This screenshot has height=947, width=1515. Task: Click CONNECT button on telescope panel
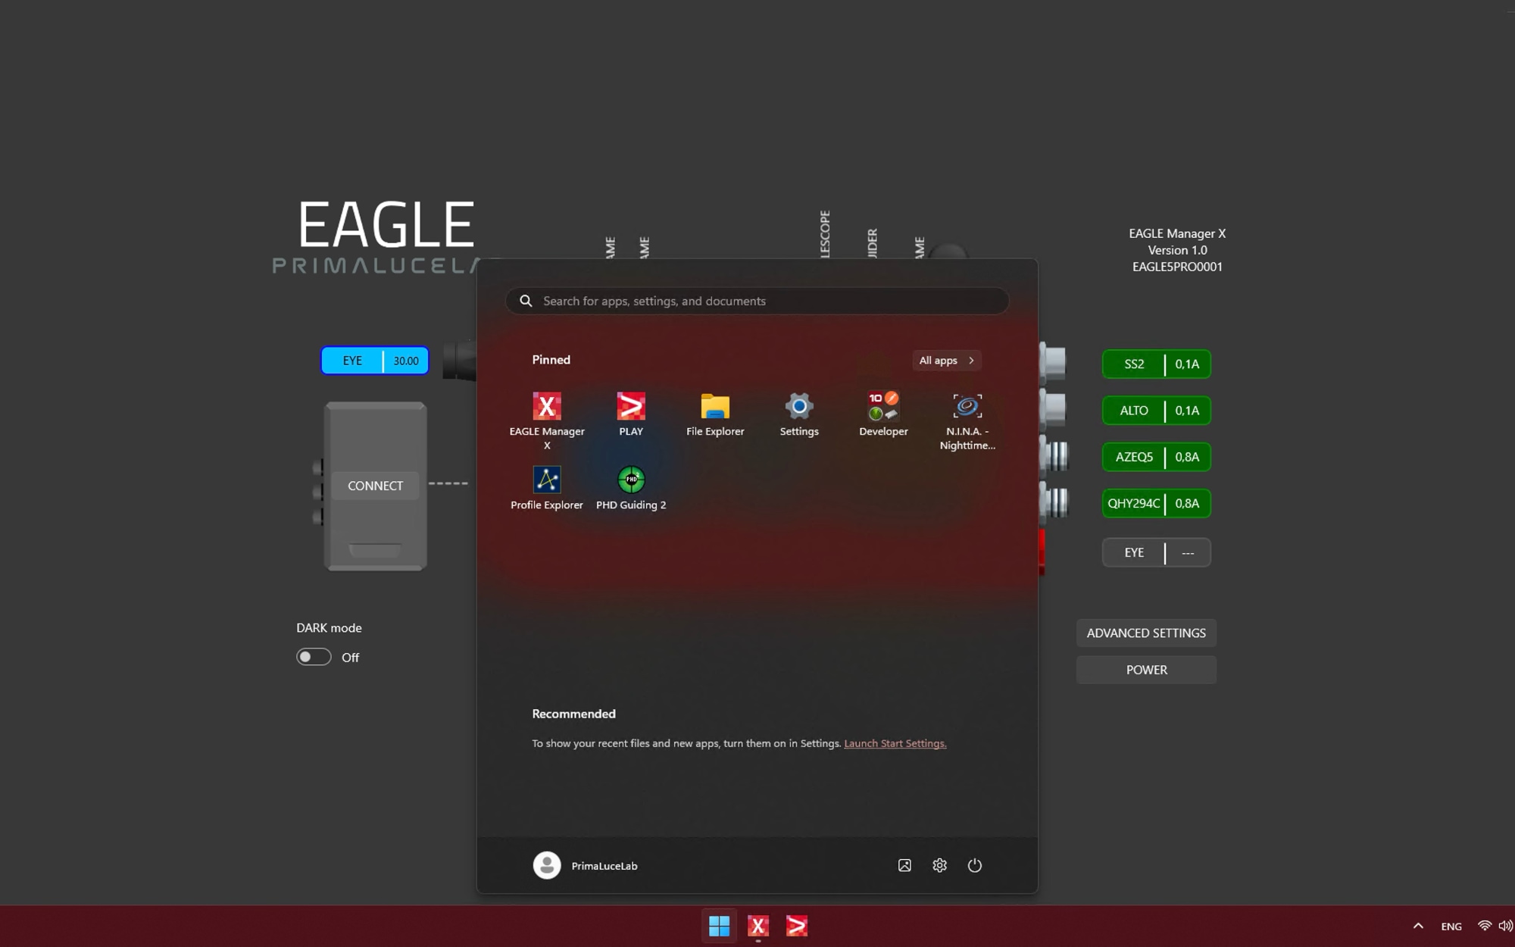coord(375,484)
